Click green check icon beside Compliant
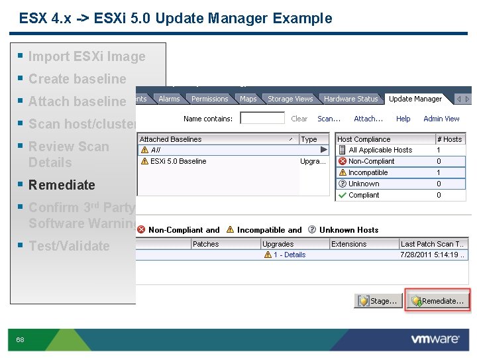Viewport: 477px width, 358px height. pyautogui.click(x=343, y=195)
